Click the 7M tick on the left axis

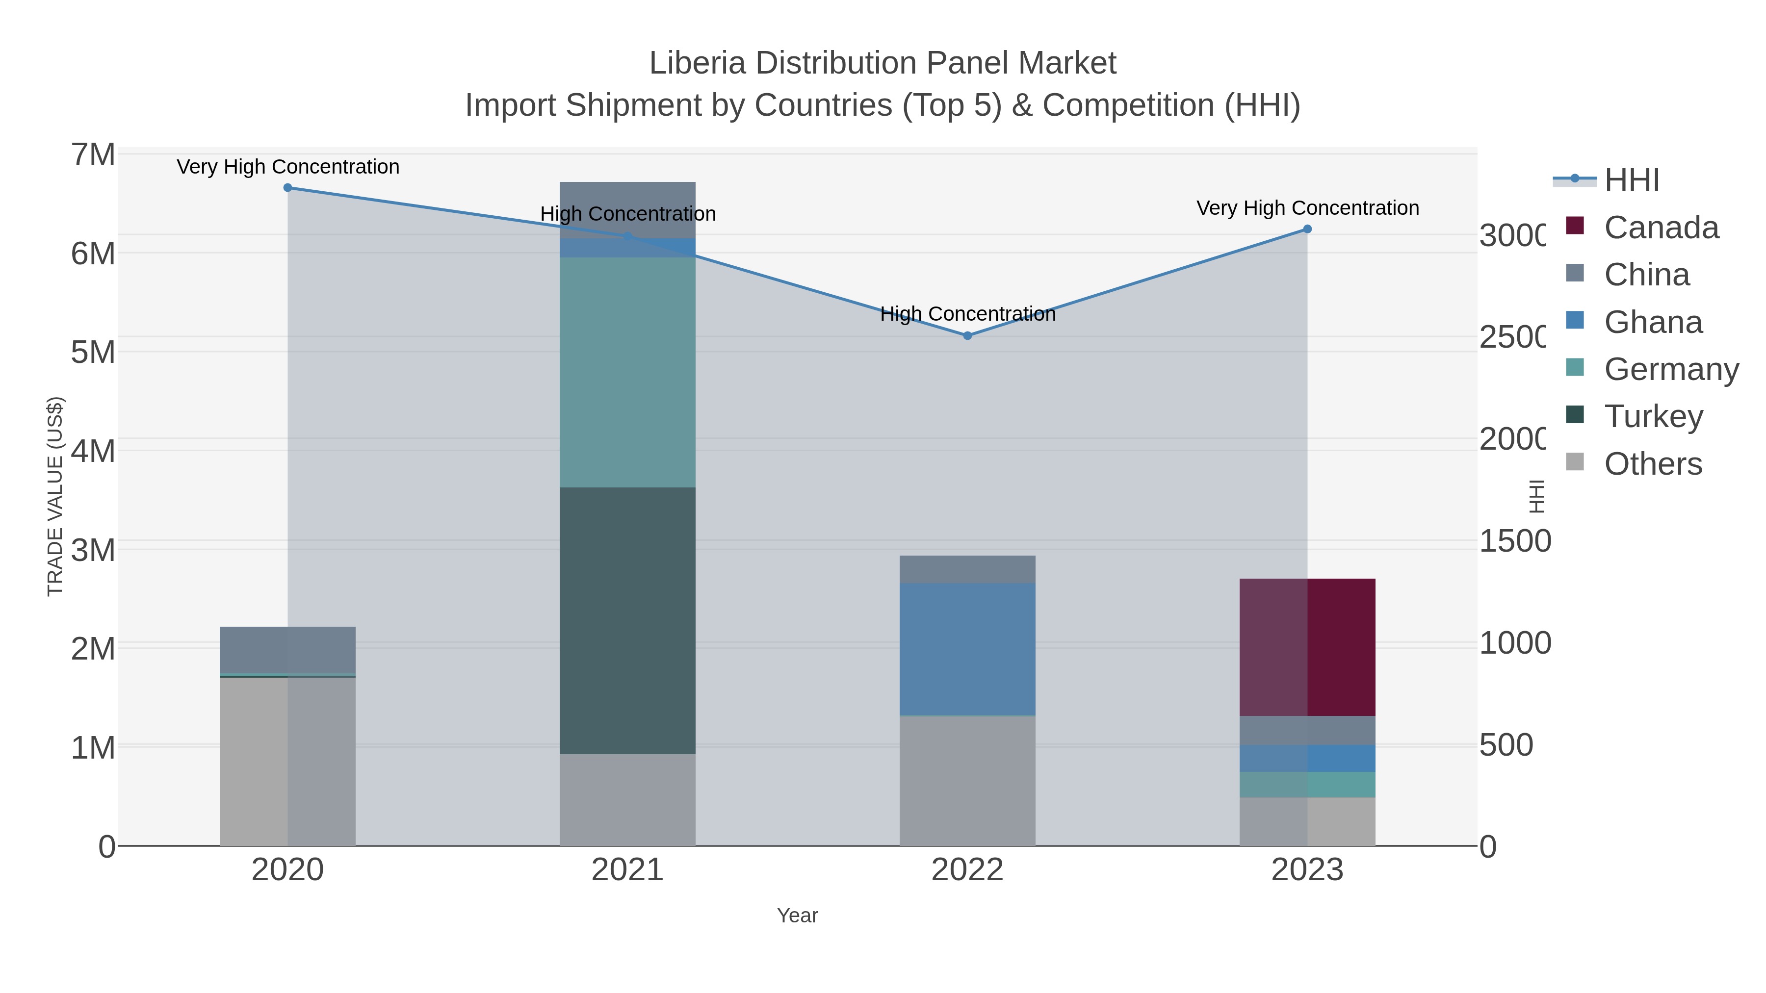tap(93, 155)
